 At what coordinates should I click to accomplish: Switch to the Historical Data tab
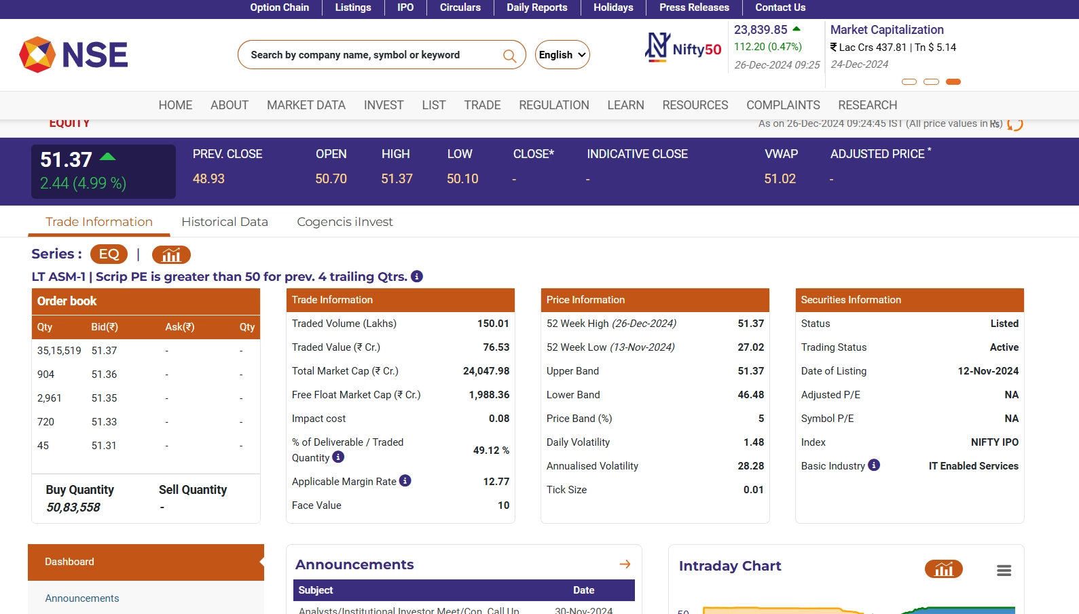pyautogui.click(x=225, y=222)
